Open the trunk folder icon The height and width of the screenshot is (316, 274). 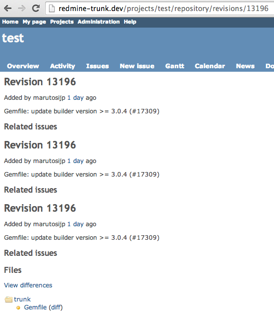point(9,299)
